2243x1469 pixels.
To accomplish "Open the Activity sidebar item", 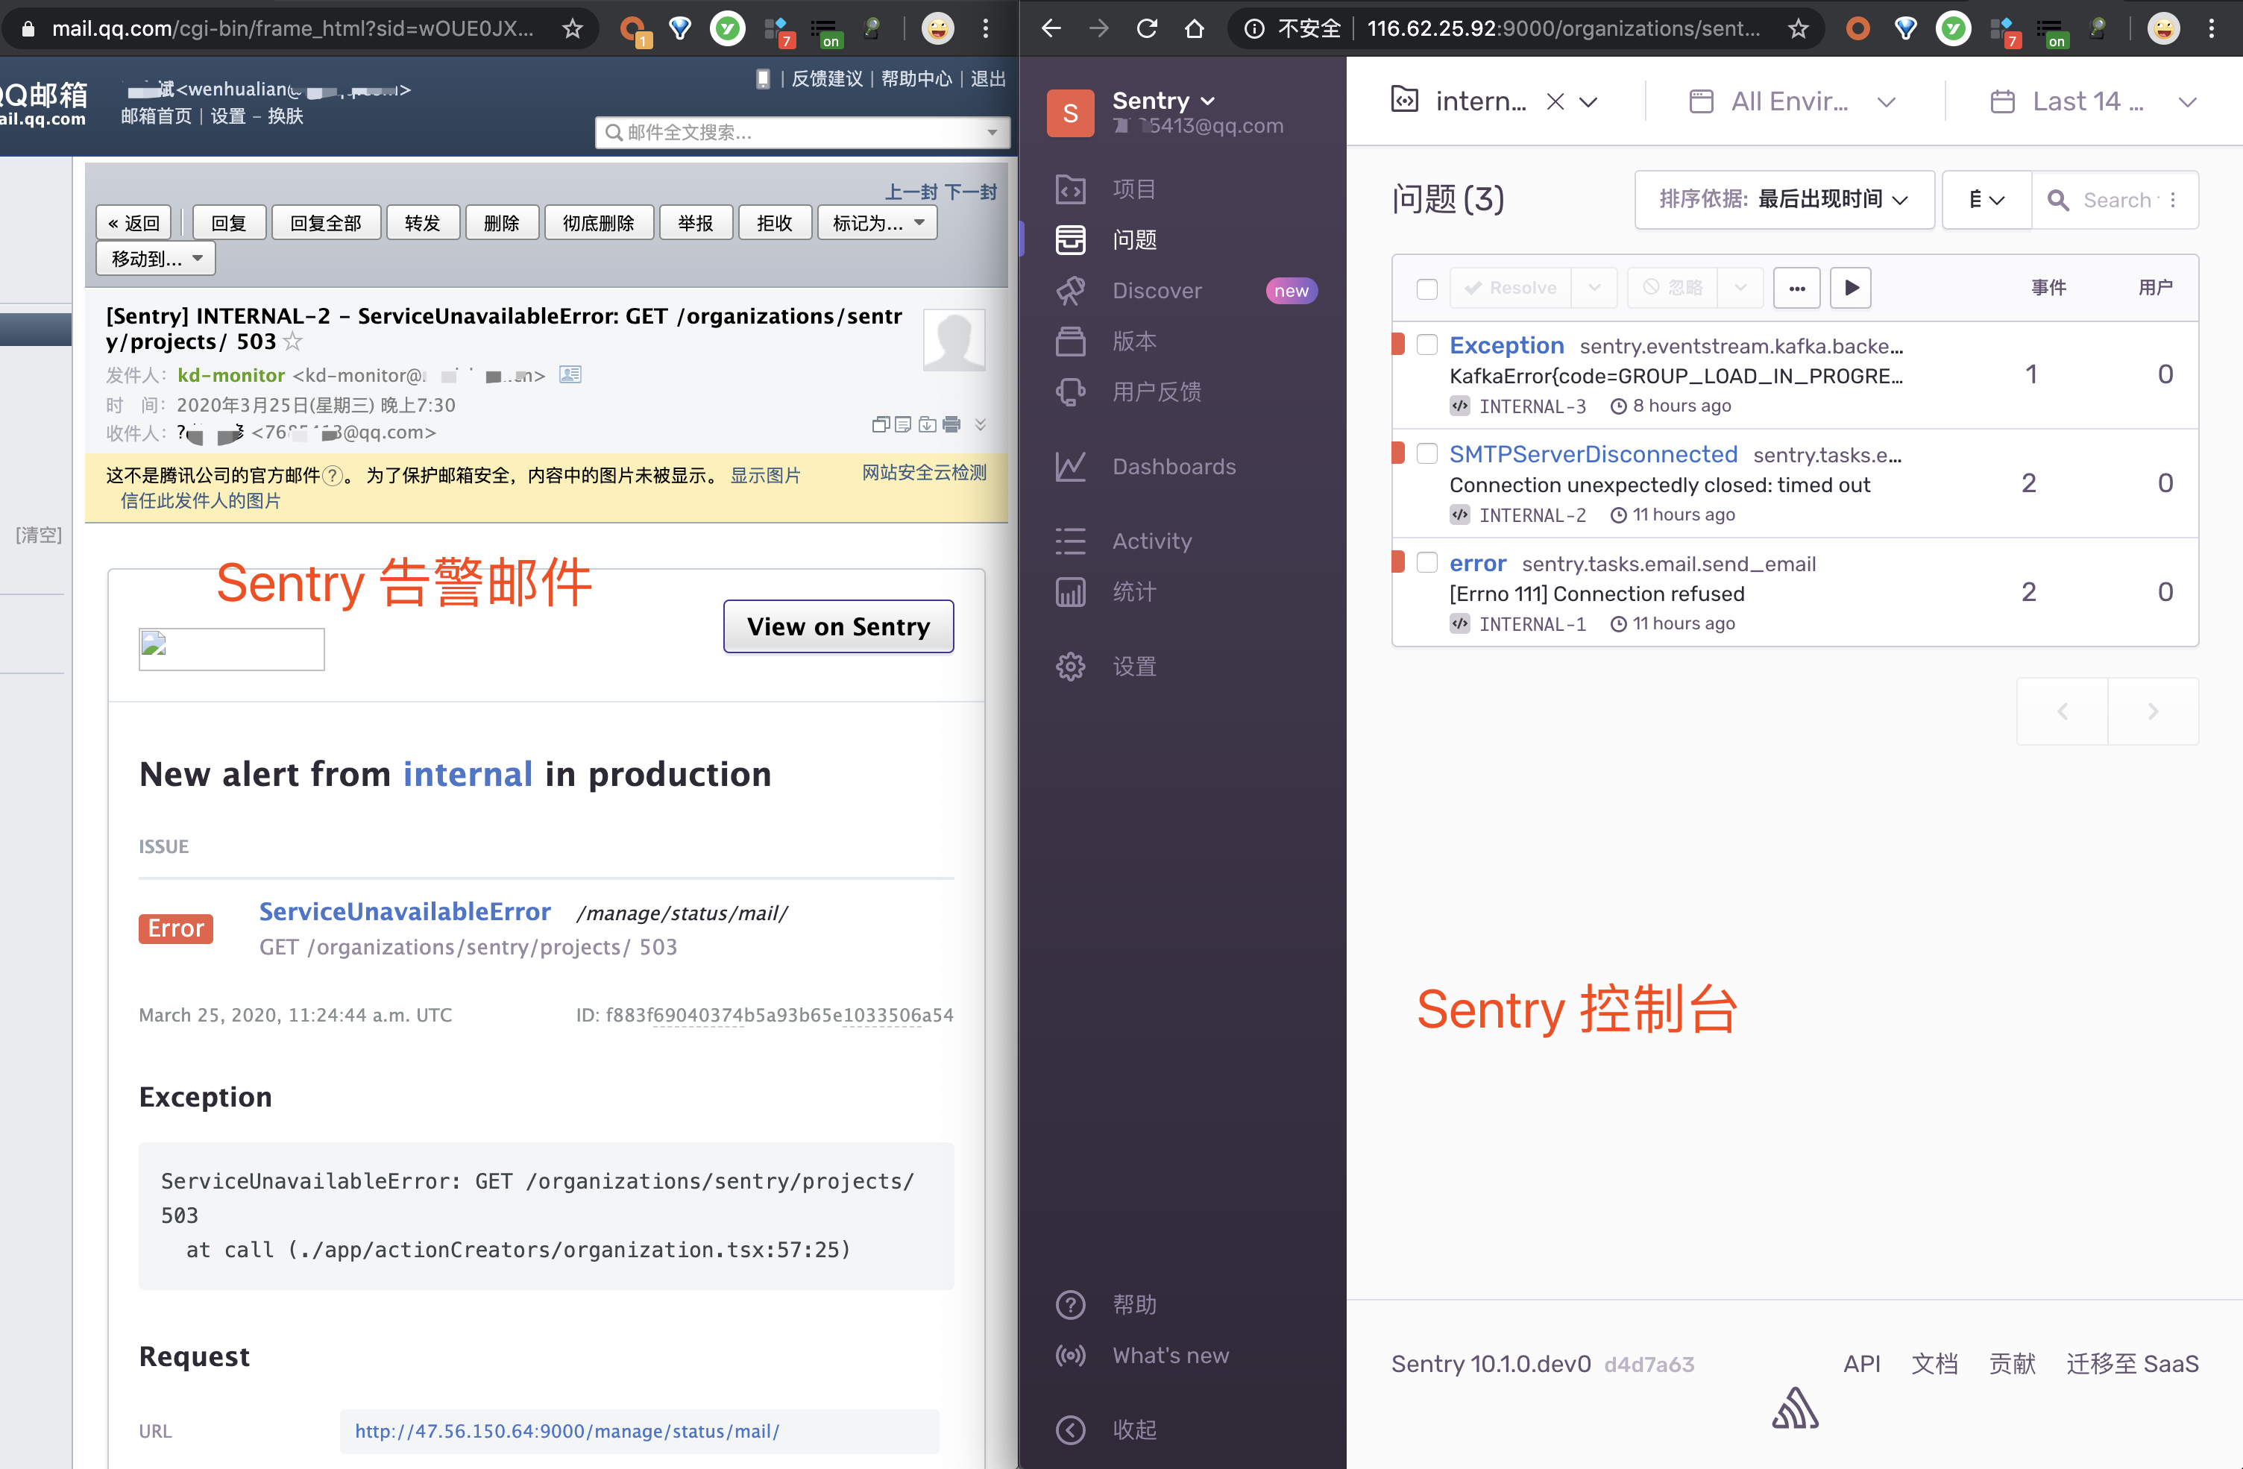I will tap(1151, 541).
